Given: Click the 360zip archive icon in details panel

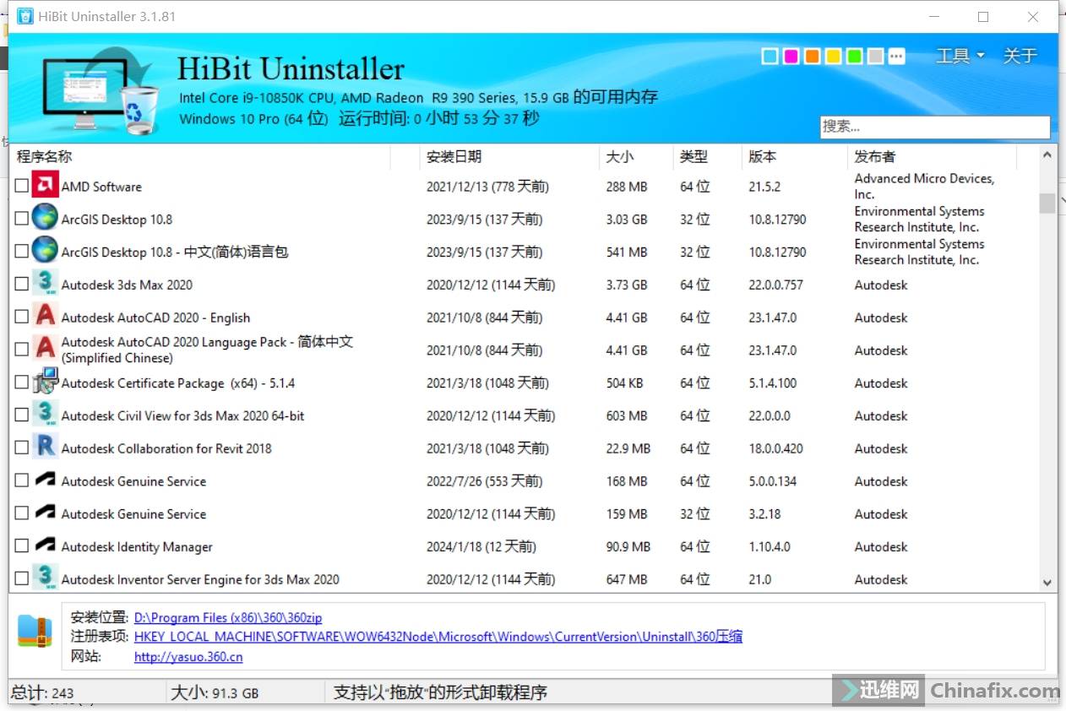Looking at the screenshot, I should click(35, 632).
